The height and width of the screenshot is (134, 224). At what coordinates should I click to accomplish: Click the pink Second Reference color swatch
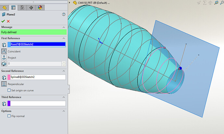tap(9, 77)
